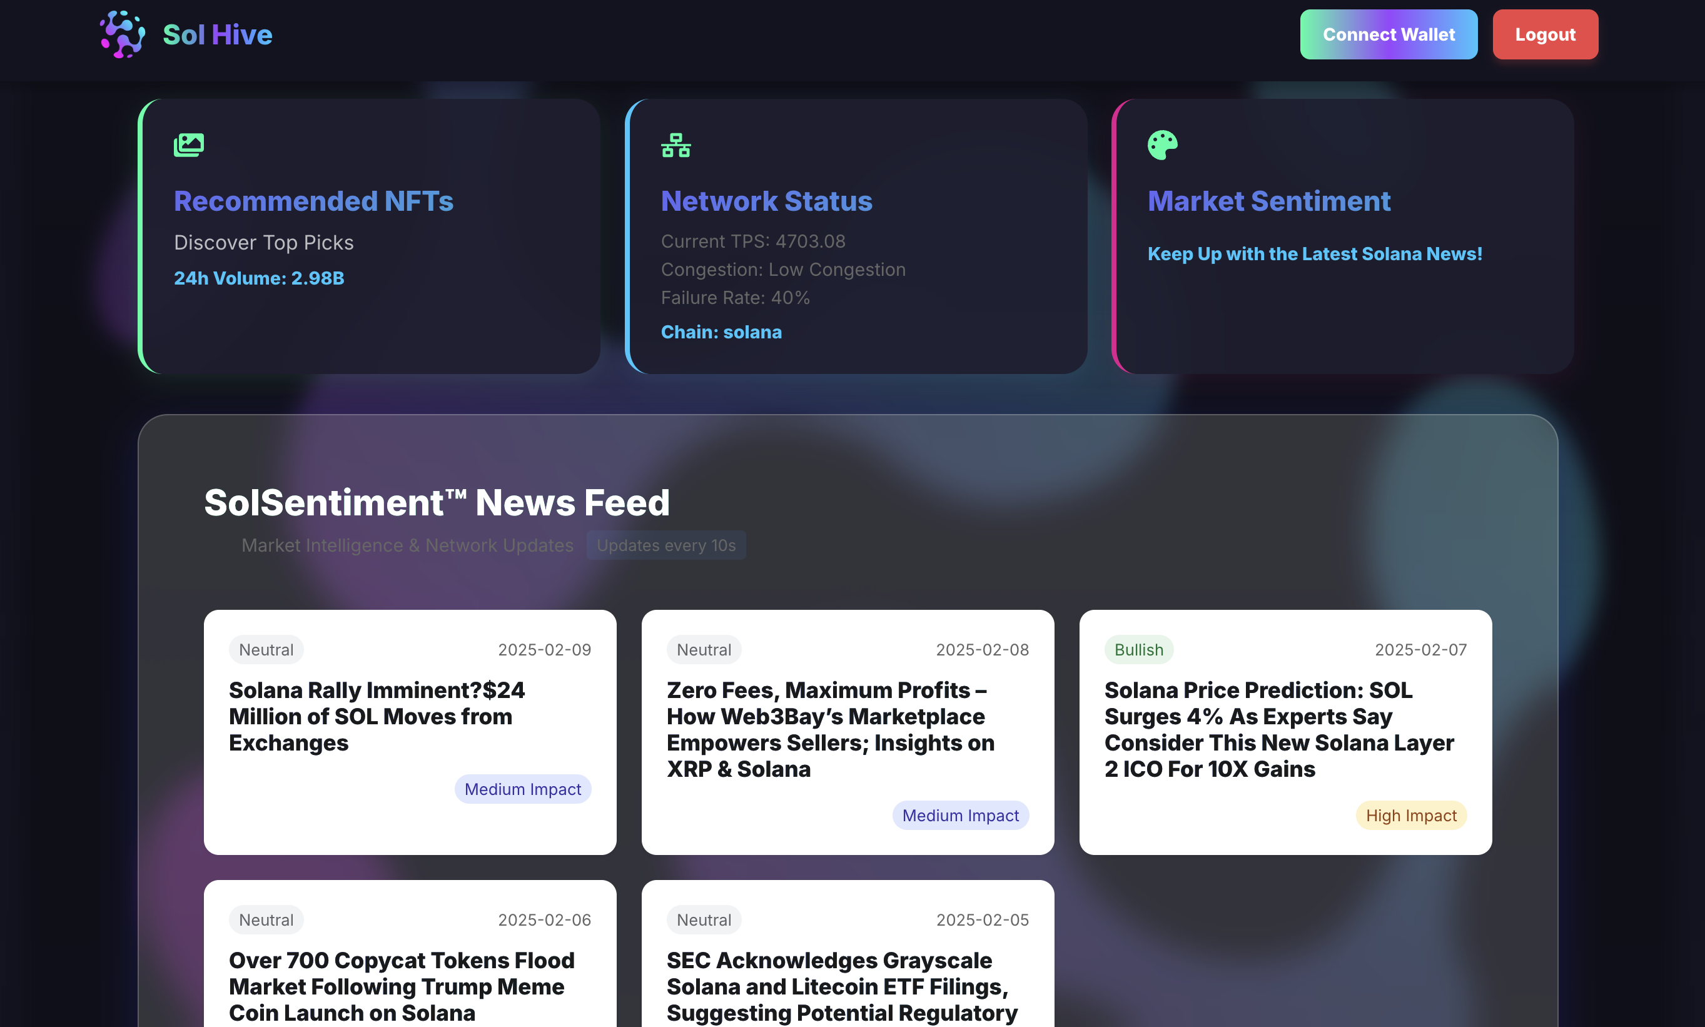1705x1027 pixels.
Task: Open the Solana Price Prediction article
Action: (x=1278, y=729)
